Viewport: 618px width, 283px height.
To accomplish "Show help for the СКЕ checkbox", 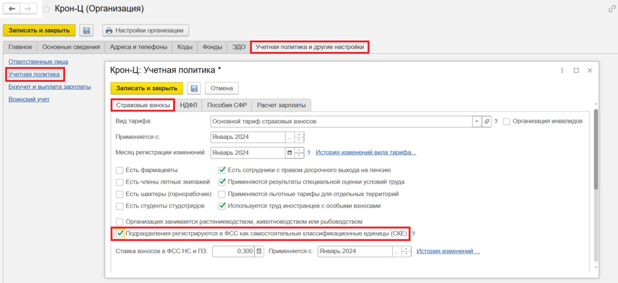I will click(414, 234).
